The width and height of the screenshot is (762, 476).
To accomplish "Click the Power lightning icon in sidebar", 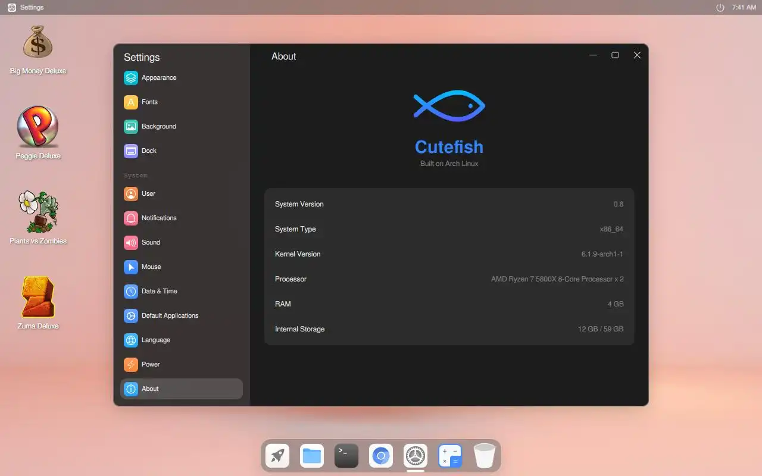I will click(131, 365).
